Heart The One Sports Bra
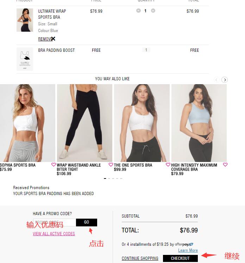This screenshot has height=263, width=245. (168, 164)
